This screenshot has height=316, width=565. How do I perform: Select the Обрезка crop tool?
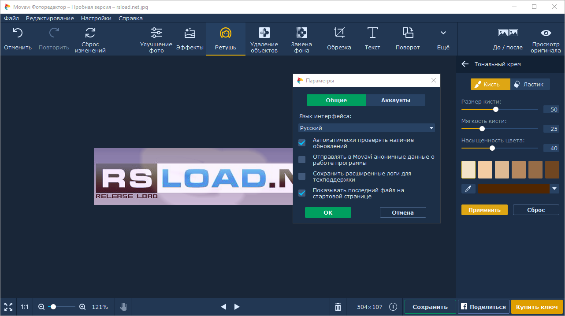coord(339,39)
